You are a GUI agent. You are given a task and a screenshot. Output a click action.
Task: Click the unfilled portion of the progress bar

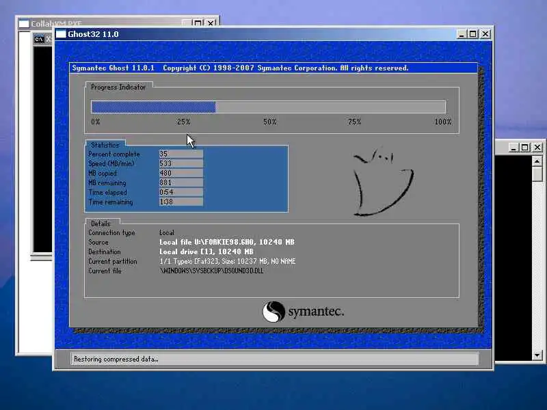click(330, 107)
